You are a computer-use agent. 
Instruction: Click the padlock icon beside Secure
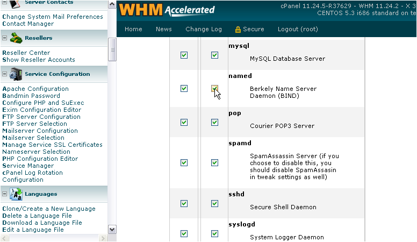pos(238,29)
